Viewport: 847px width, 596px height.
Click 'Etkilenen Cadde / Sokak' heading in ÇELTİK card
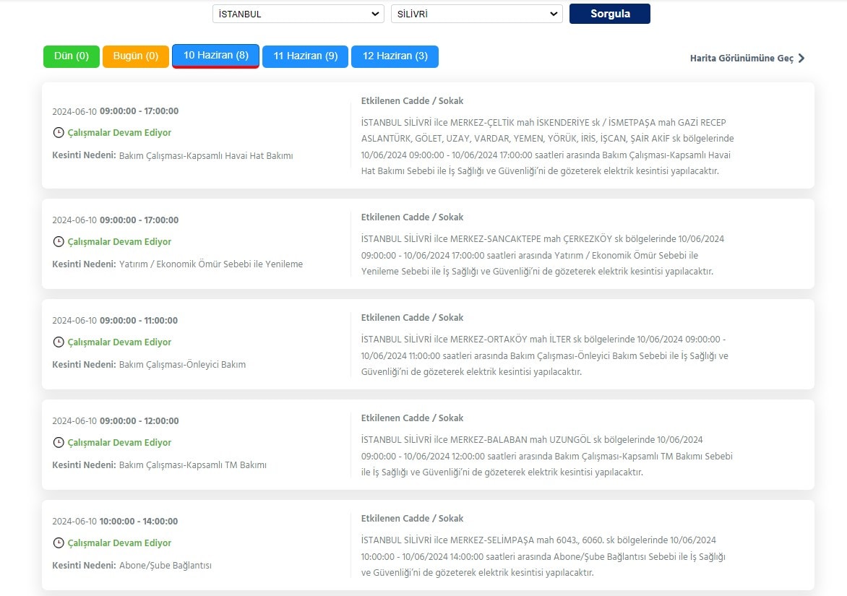click(412, 101)
